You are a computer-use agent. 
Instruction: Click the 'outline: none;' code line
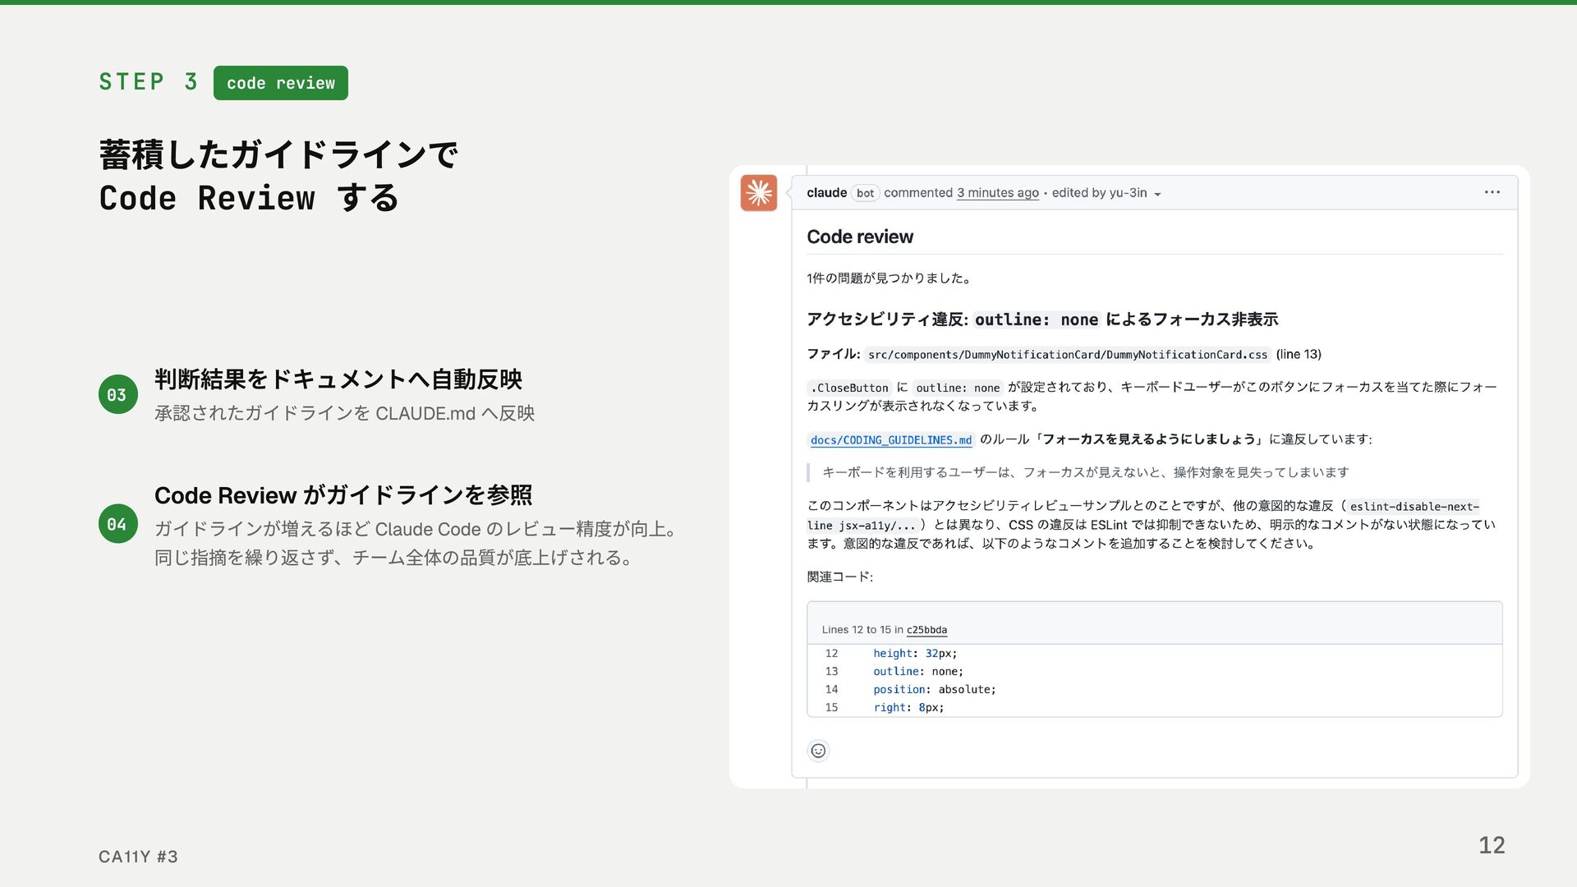tap(917, 672)
